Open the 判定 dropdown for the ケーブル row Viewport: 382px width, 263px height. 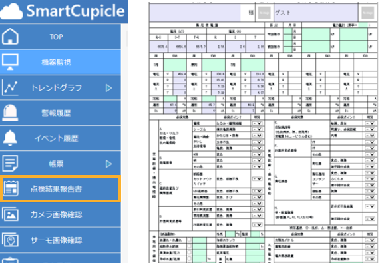pos(257,129)
